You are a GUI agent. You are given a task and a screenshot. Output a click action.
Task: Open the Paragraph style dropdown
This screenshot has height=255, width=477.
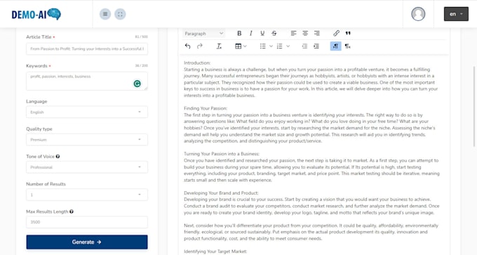(204, 33)
